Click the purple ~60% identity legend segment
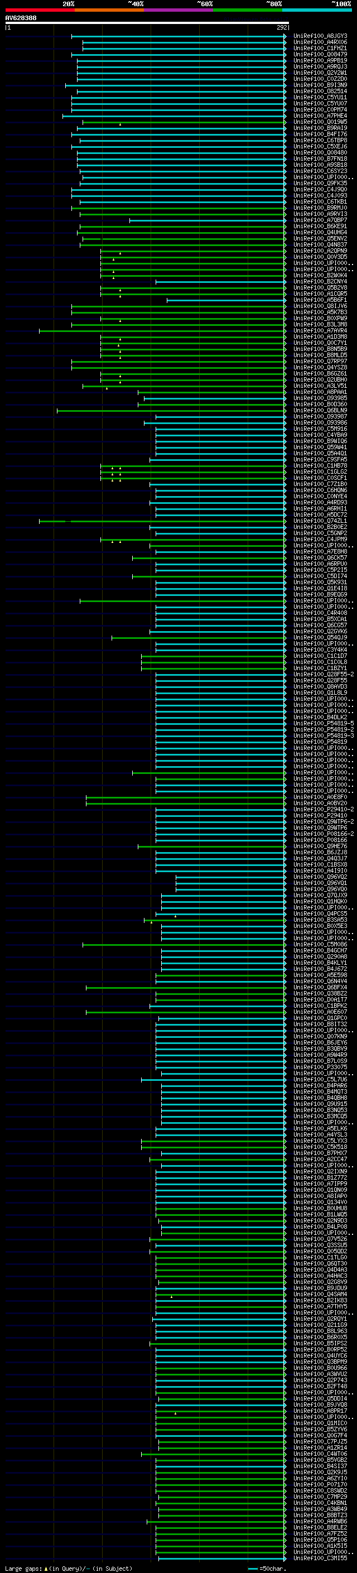 [x=178, y=10]
